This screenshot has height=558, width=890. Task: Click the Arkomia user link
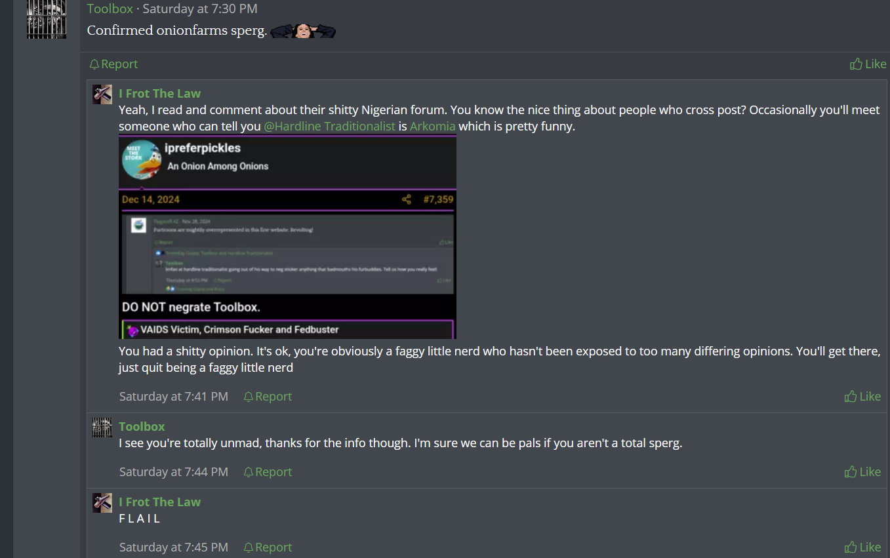[432, 127]
